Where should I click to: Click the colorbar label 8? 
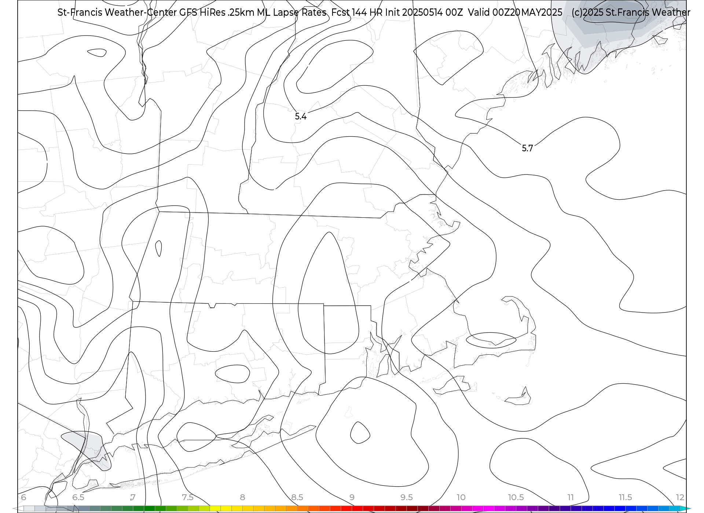[242, 497]
